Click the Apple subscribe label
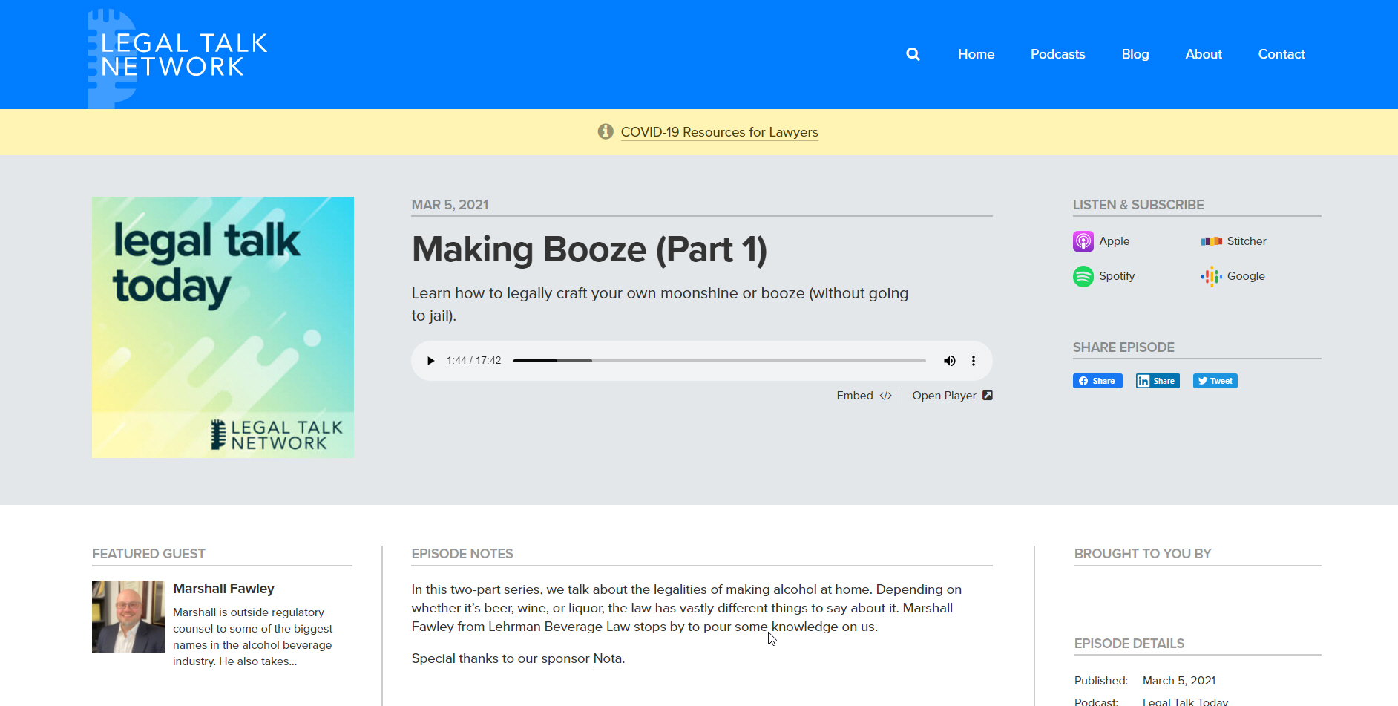1398x706 pixels. click(x=1114, y=241)
